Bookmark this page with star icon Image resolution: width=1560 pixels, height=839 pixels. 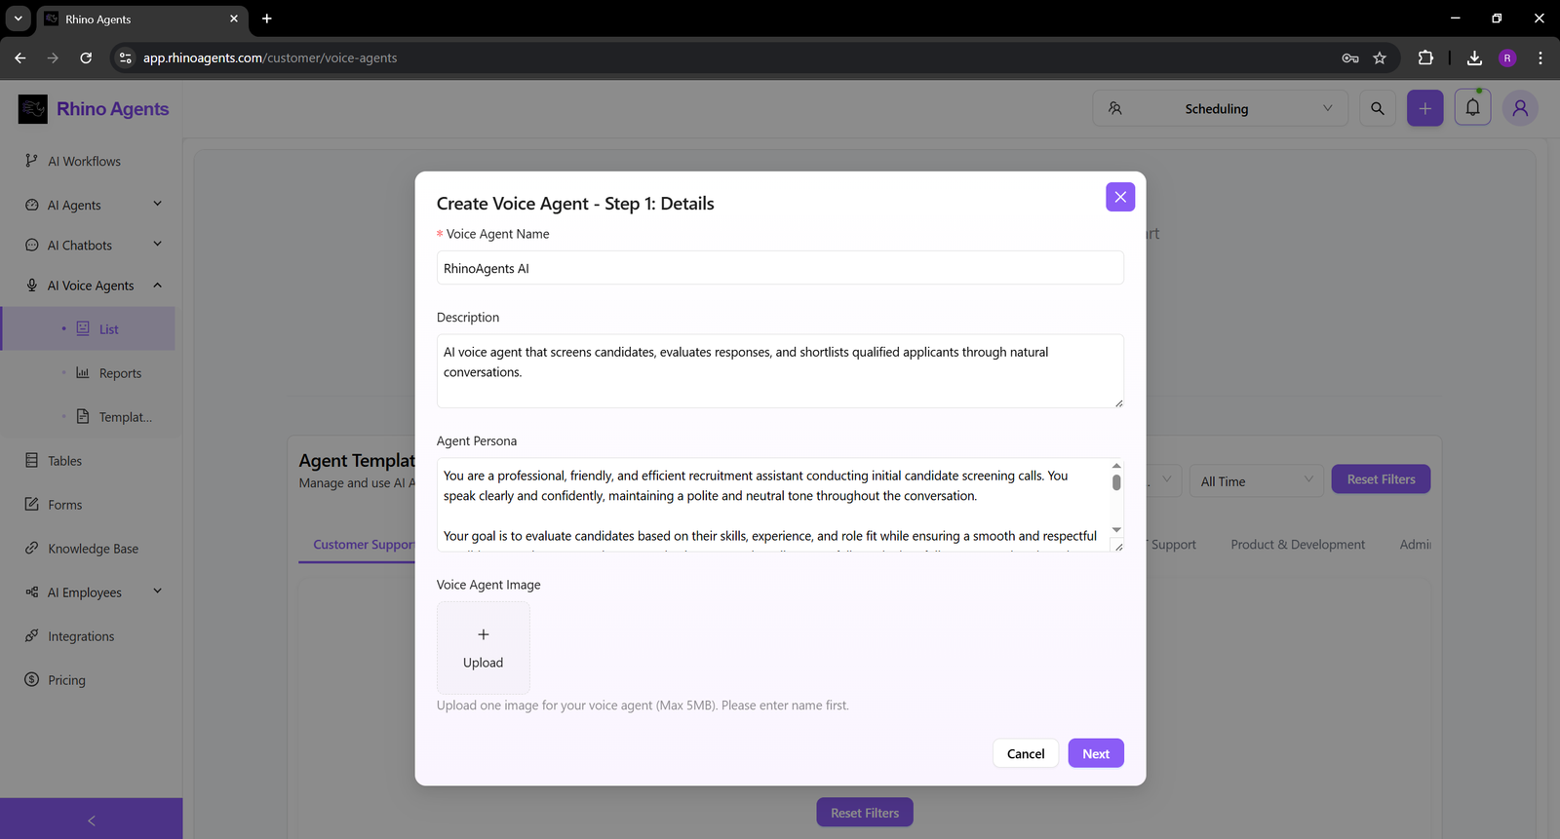pos(1380,58)
